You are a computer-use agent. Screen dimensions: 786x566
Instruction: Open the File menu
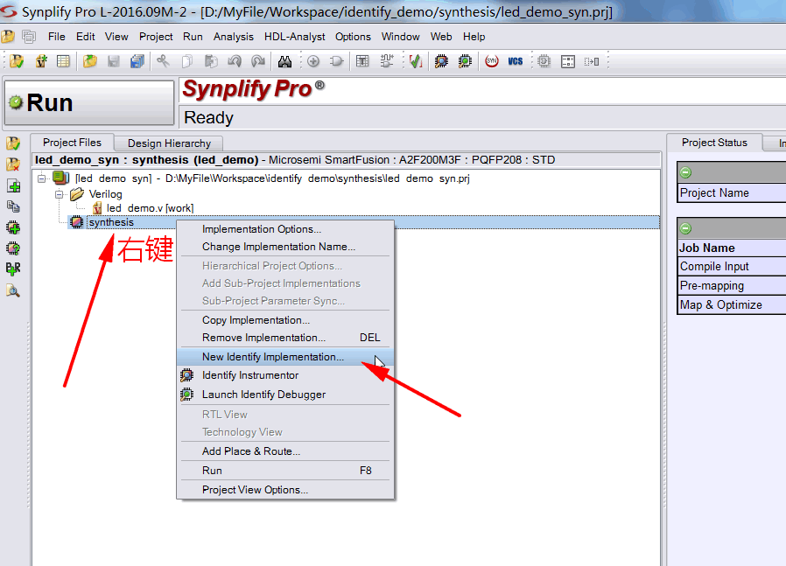pos(57,37)
